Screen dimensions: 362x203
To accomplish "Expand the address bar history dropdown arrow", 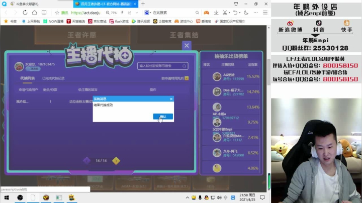I will (137, 13).
